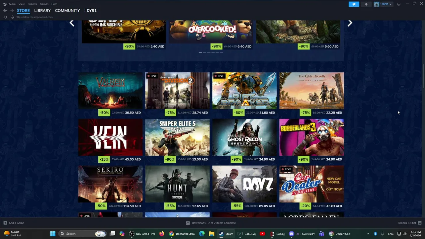Open Firefox from the taskbar
Screen dimensions: 425x239
(x=162, y=234)
